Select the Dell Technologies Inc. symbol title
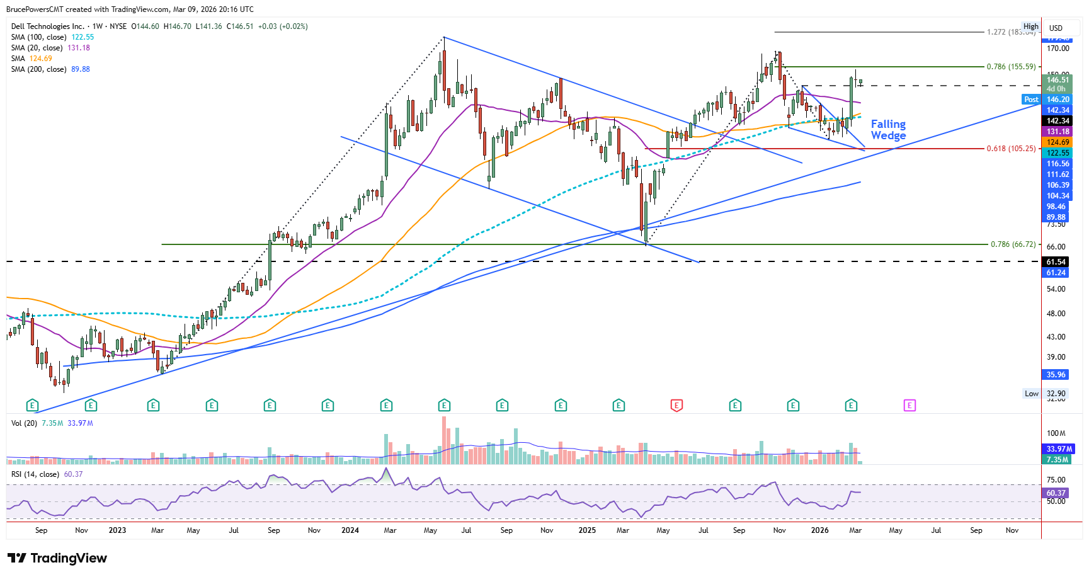Viewport: 1089px width, 577px height. (x=48, y=26)
